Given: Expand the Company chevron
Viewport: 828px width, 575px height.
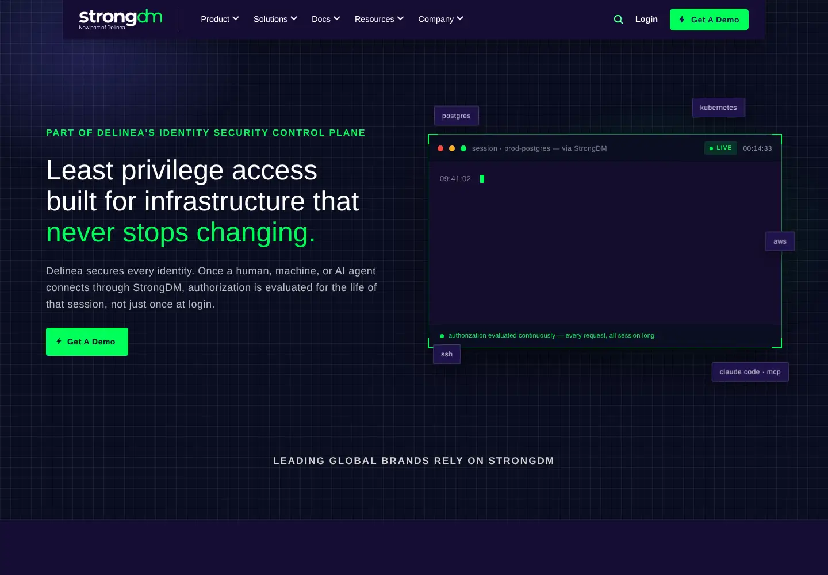Looking at the screenshot, I should (460, 18).
